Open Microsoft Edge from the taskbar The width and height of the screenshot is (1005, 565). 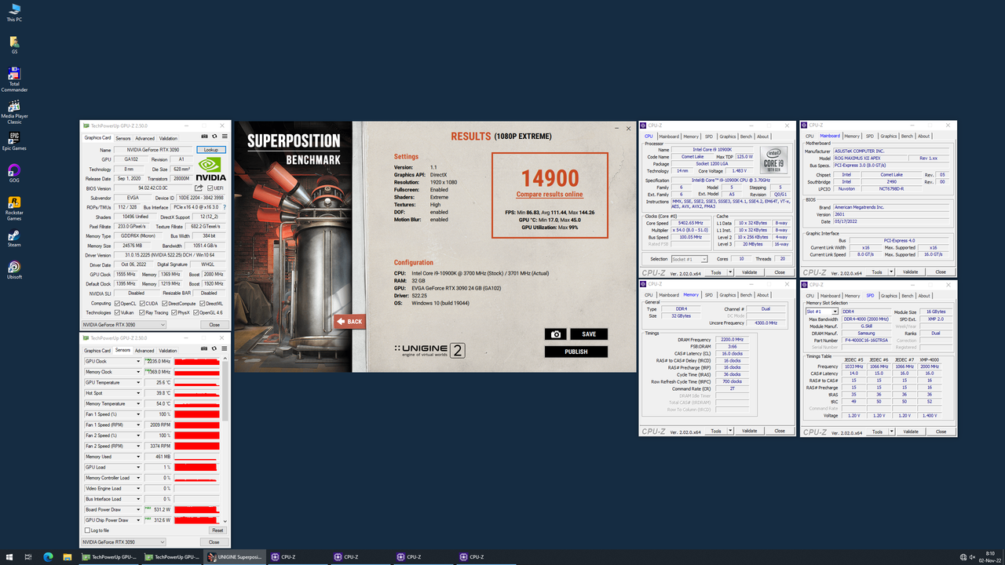pyautogui.click(x=48, y=557)
